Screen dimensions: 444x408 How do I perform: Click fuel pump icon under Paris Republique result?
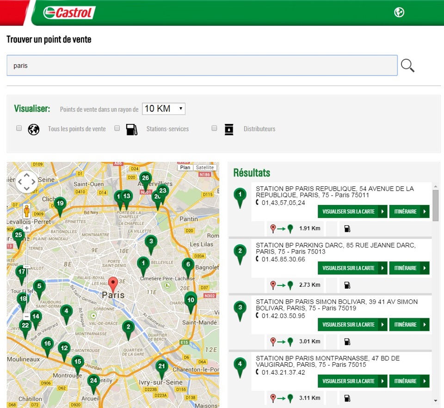pos(347,229)
